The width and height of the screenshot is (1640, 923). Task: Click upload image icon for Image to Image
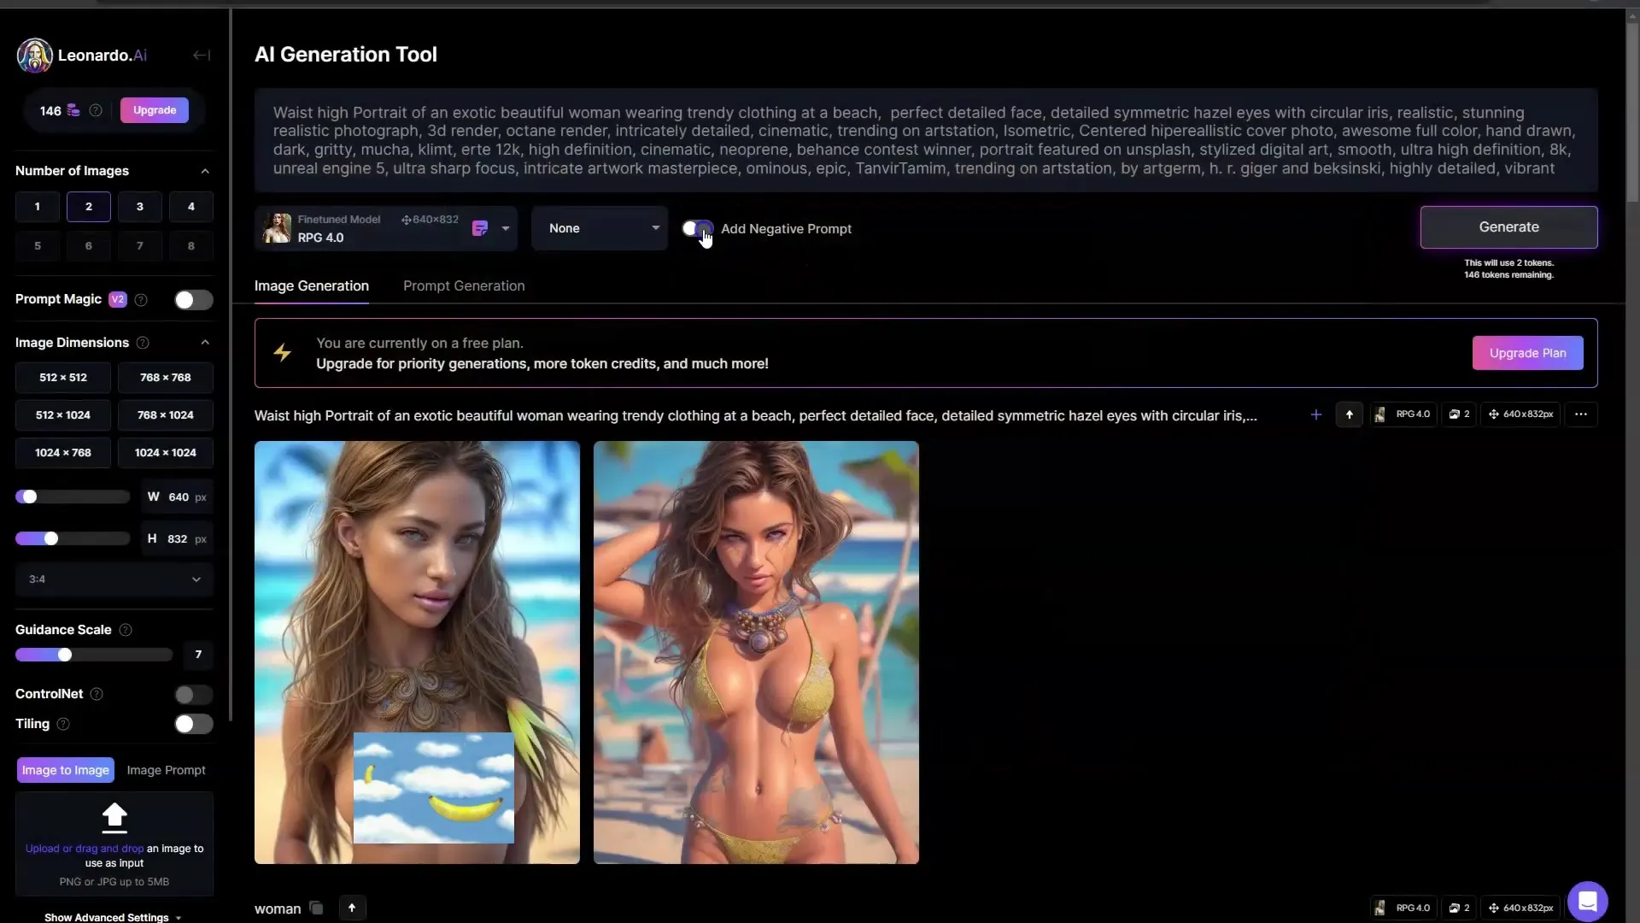[x=114, y=818]
